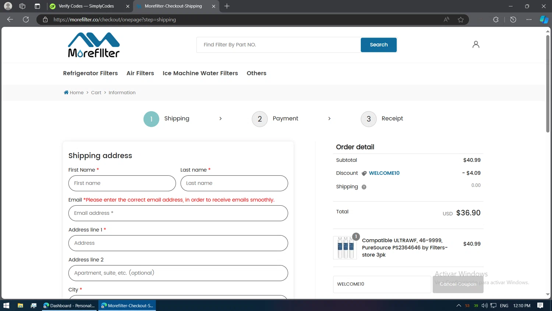The width and height of the screenshot is (552, 311).
Task: Click the First name input field
Action: (122, 183)
